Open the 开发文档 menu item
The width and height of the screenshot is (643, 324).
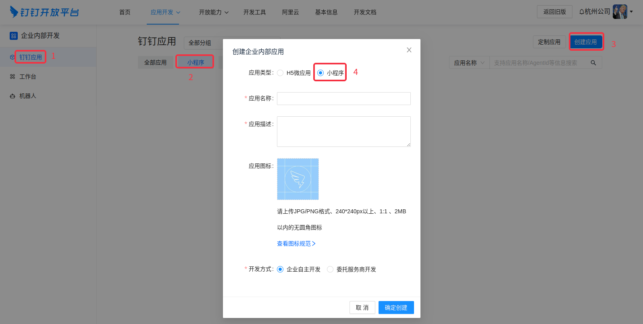pos(365,12)
